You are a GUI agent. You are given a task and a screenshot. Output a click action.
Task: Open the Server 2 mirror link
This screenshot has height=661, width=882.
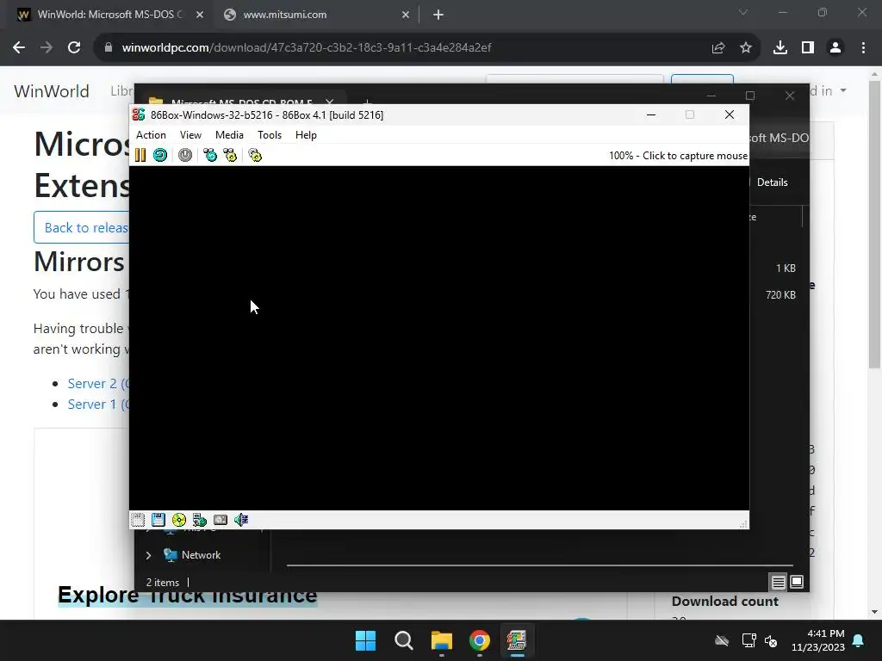click(98, 383)
